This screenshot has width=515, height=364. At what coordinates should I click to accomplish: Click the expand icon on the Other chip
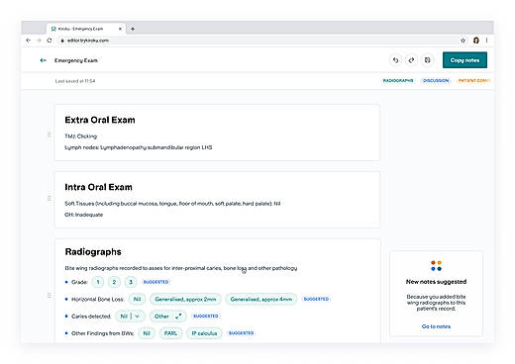[178, 317]
